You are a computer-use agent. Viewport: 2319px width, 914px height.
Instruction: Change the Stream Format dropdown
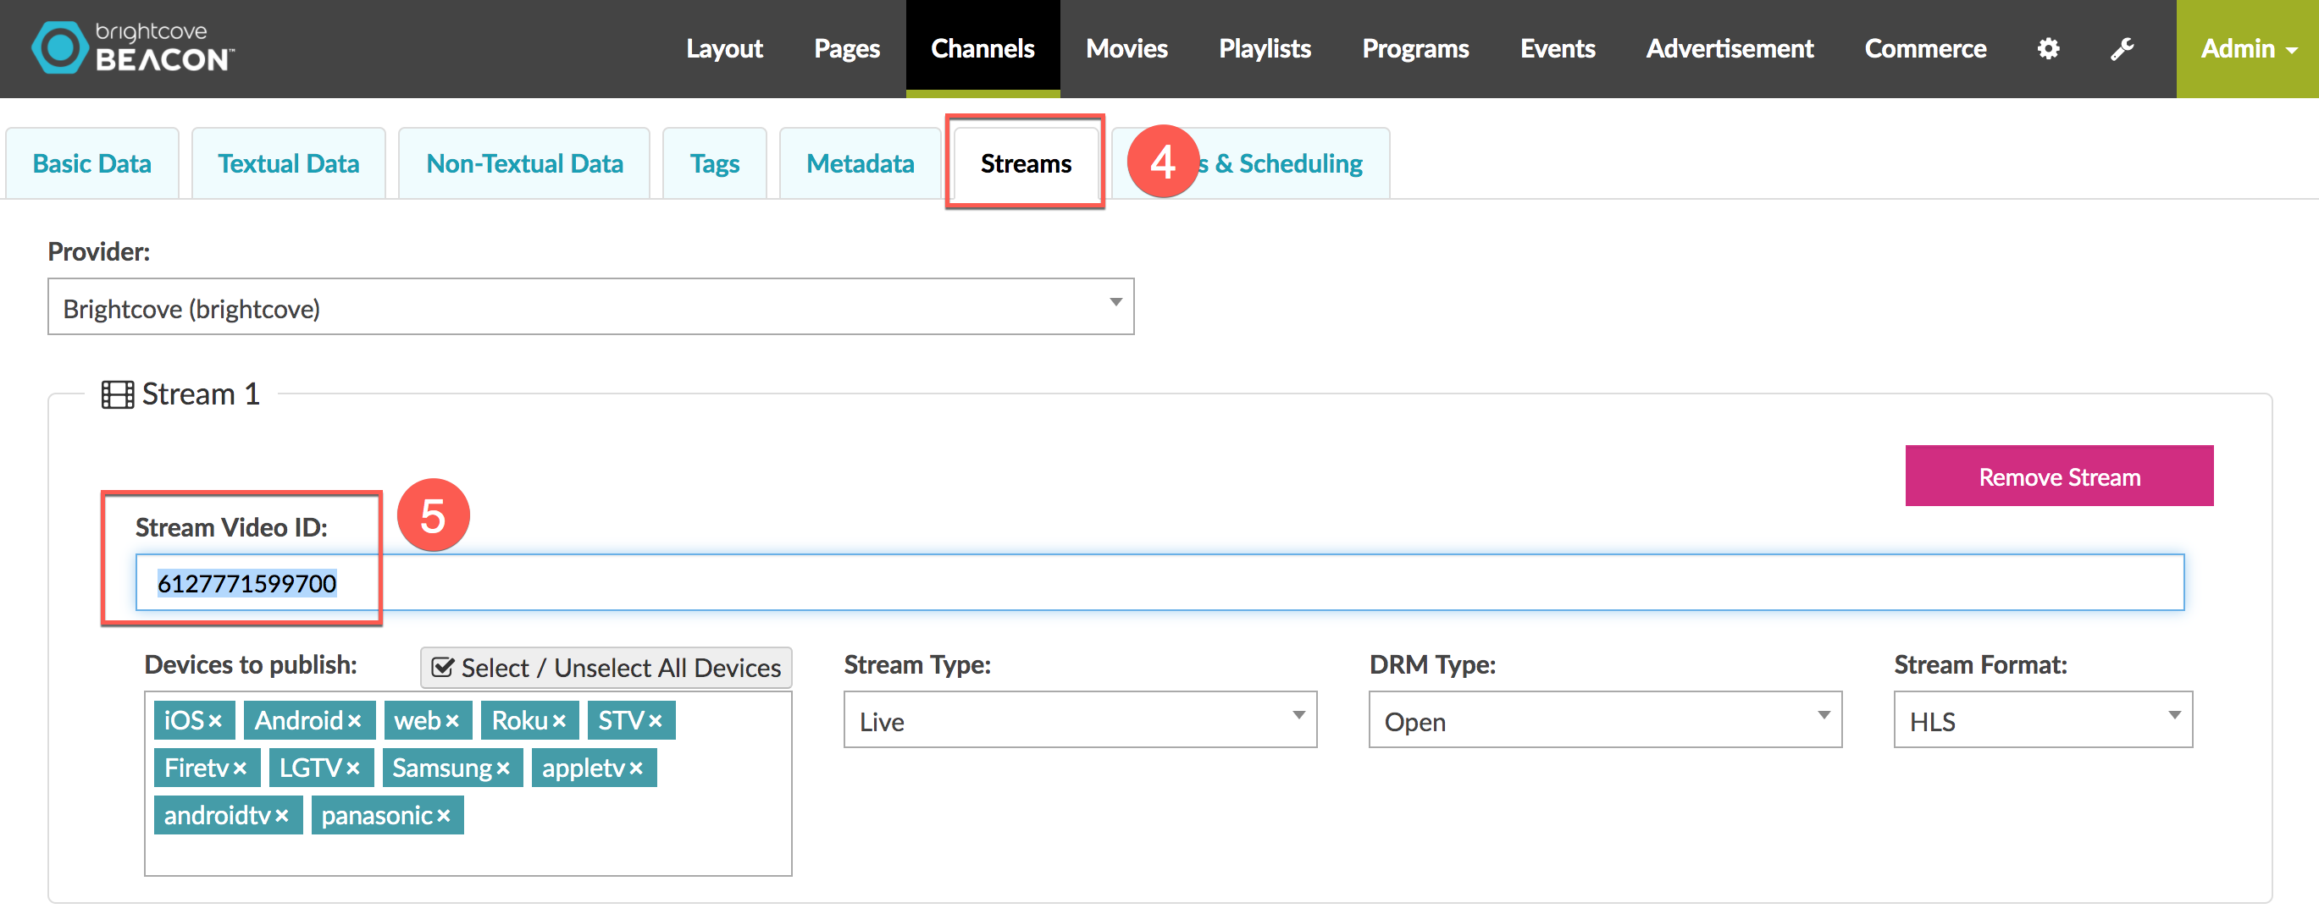click(2043, 719)
